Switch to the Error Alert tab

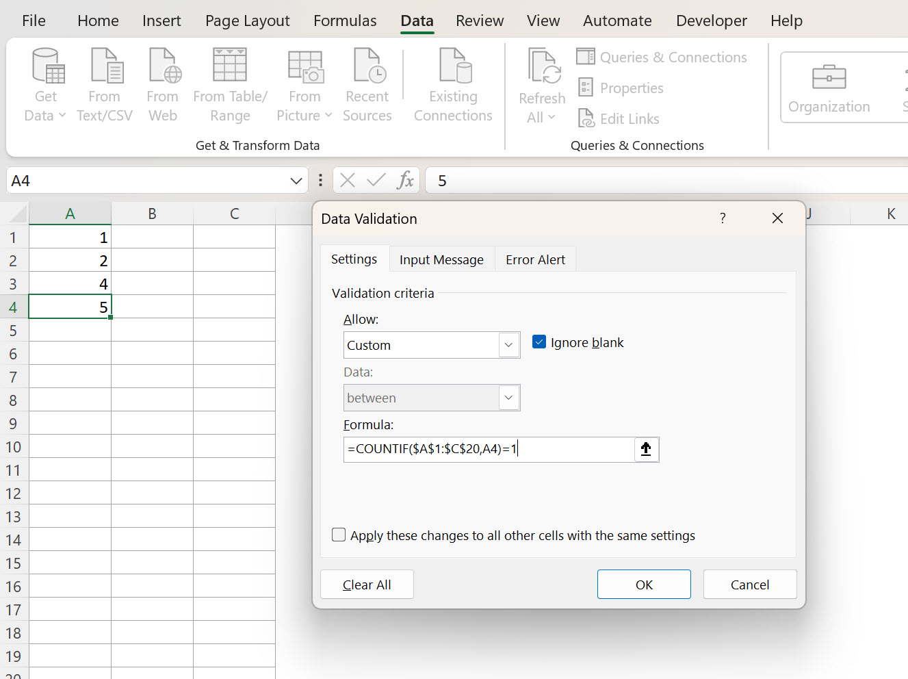pos(534,259)
